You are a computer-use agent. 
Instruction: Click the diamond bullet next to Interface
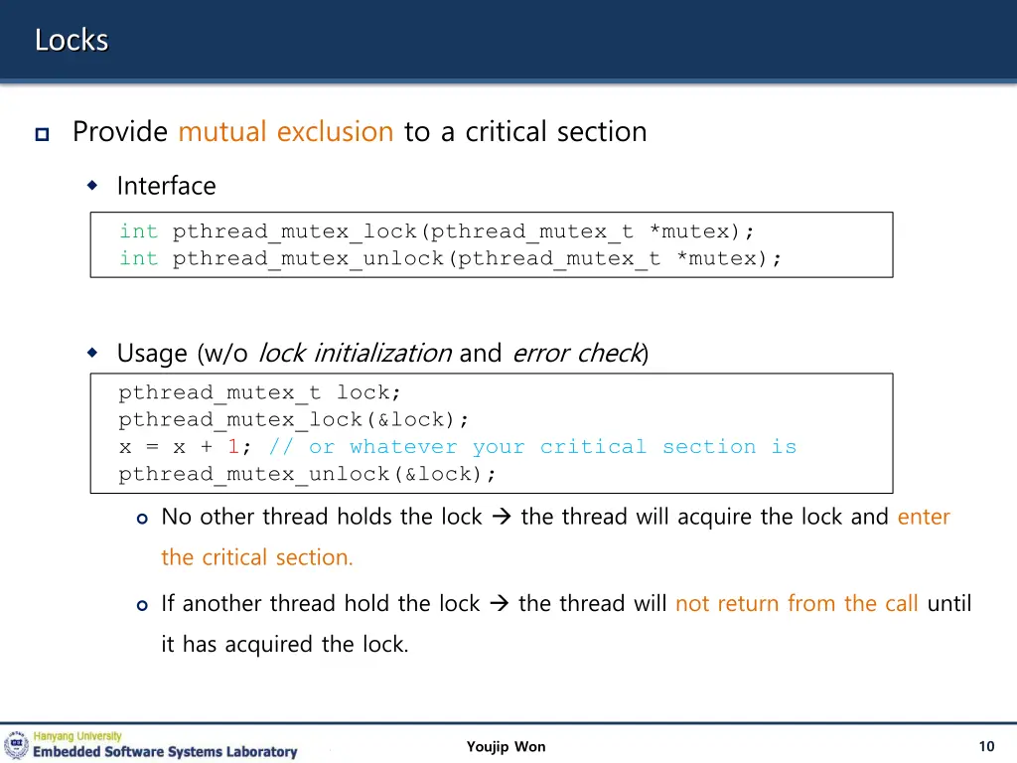click(92, 186)
